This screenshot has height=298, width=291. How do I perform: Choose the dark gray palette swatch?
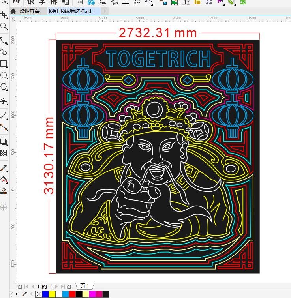(x=106, y=294)
